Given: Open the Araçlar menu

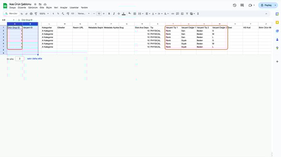Looking at the screenshot, I should point(64,8).
